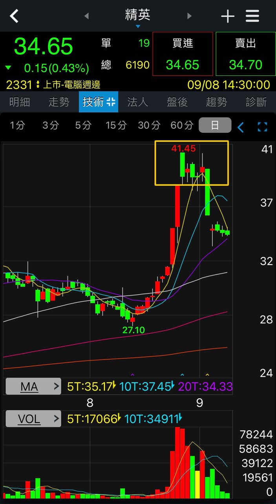Tap the back arrow icon

coord(14,16)
